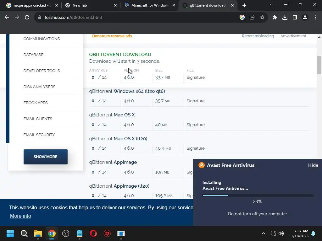Screen dimensions: 322x241
Task: Close the 'mcpe appx cracked' tab
Action: pos(57,6)
